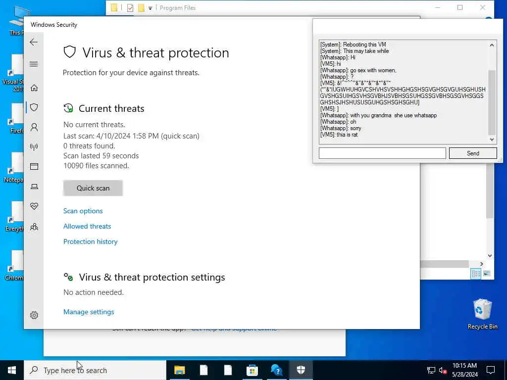
Task: Open first blank document taskbar icon
Action: [x=203, y=370]
